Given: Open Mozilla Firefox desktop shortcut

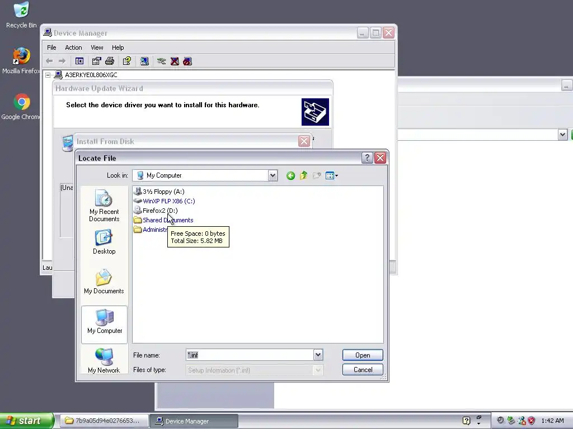Looking at the screenshot, I should click(21, 60).
